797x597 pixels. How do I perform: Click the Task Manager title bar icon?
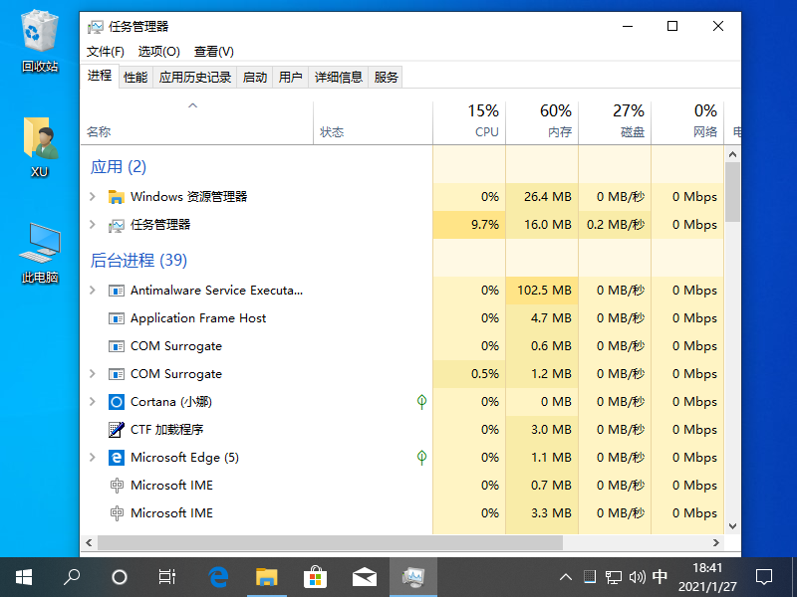96,27
